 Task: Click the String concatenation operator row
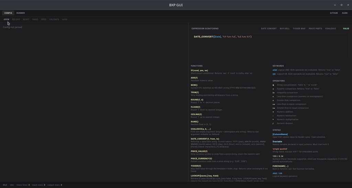295,85
